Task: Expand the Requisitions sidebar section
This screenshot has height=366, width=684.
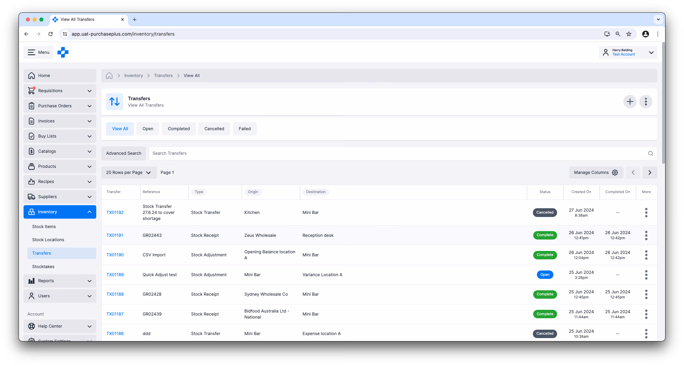Action: tap(60, 91)
